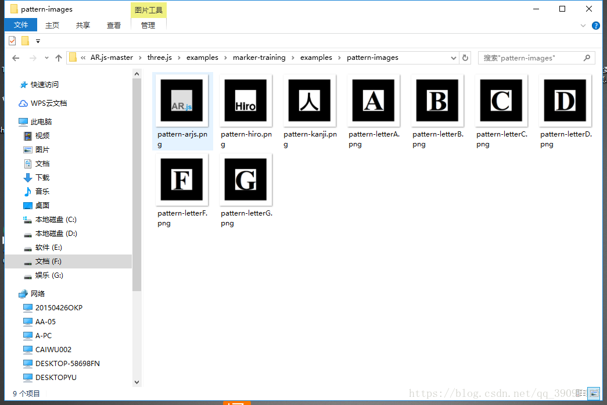Select the pattern-hiro.png thumbnail
607x405 pixels.
[x=246, y=101]
